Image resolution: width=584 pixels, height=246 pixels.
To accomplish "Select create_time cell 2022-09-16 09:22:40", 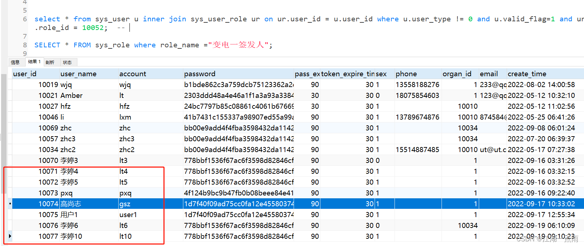I will click(545, 193).
